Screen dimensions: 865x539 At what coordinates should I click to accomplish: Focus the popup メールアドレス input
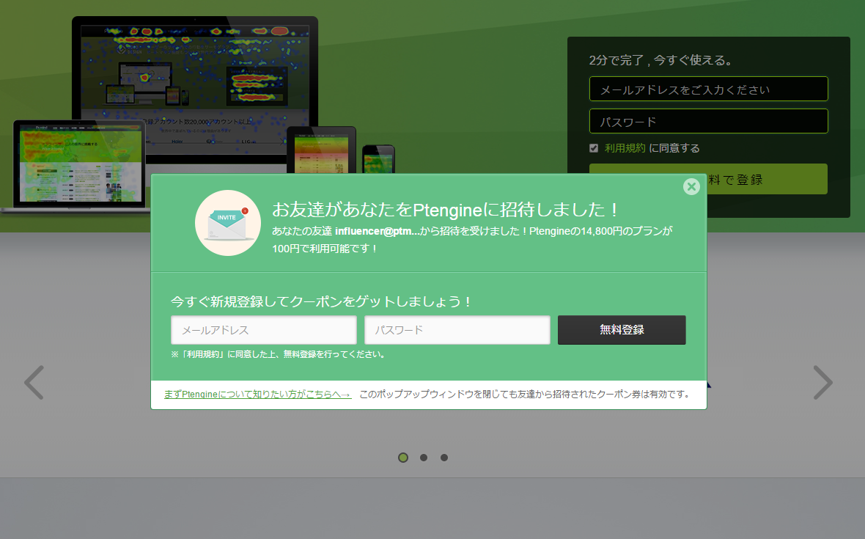264,330
